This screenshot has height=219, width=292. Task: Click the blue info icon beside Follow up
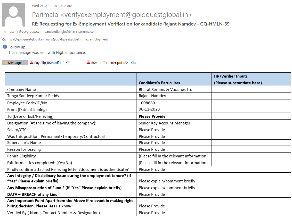click(5, 47)
